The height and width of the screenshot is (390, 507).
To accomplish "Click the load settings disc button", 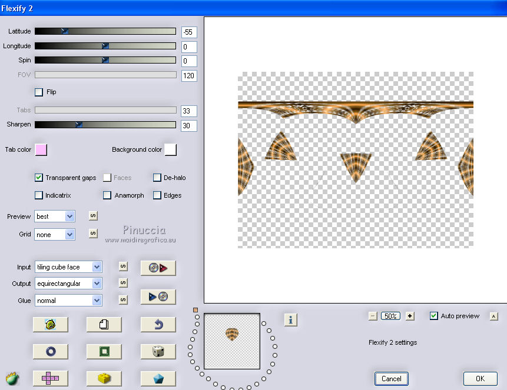I will click(x=158, y=268).
